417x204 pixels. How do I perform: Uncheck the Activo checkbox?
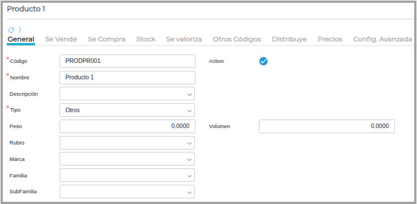point(263,61)
